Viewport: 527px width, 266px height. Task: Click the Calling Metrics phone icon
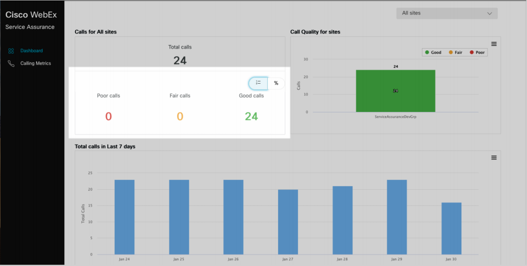point(11,63)
